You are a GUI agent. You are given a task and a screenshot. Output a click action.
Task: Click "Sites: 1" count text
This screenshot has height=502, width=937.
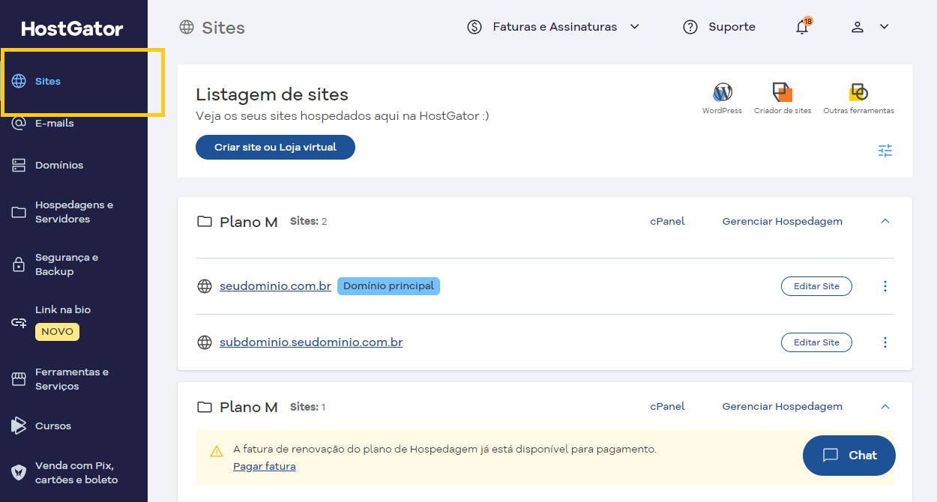point(307,407)
